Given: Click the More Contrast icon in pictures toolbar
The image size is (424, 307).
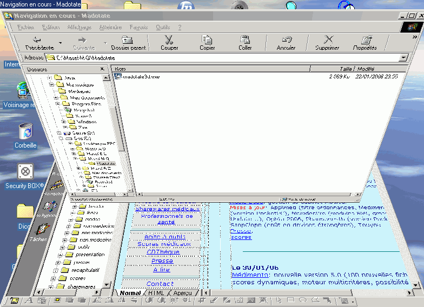Looking at the screenshot, I should [x=149, y=300].
